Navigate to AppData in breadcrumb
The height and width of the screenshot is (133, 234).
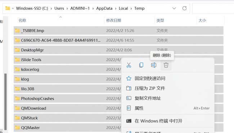(x=104, y=8)
